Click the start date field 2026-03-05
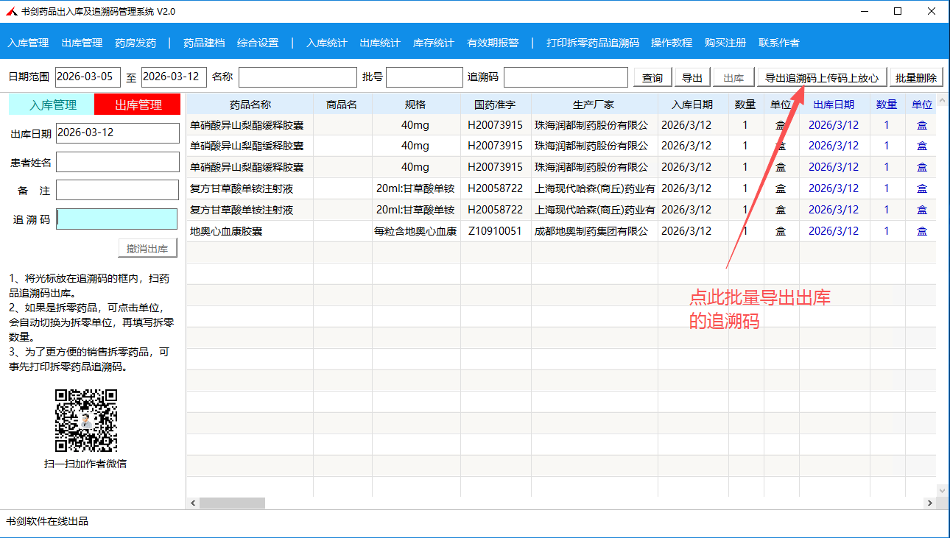950x538 pixels. tap(88, 77)
